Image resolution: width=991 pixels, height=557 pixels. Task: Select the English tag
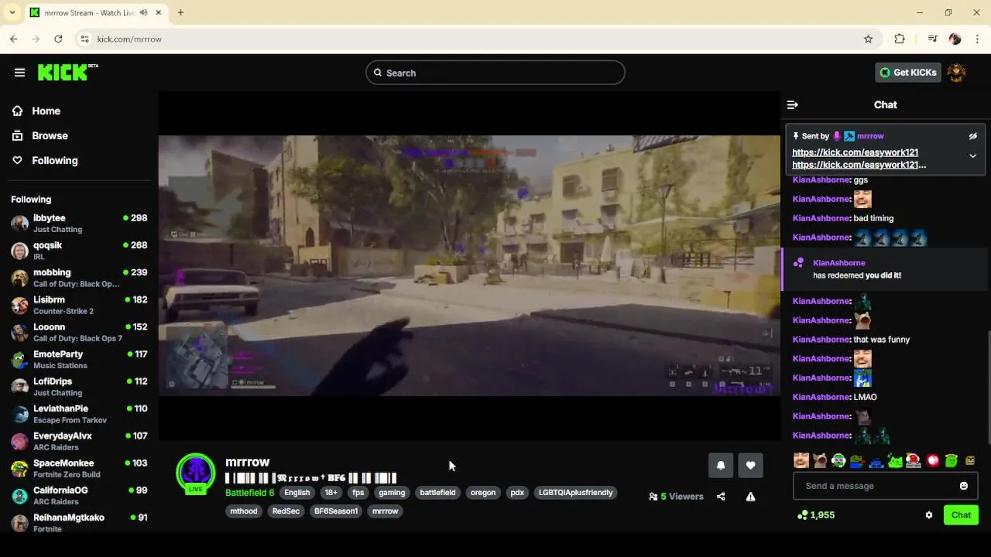pos(297,493)
